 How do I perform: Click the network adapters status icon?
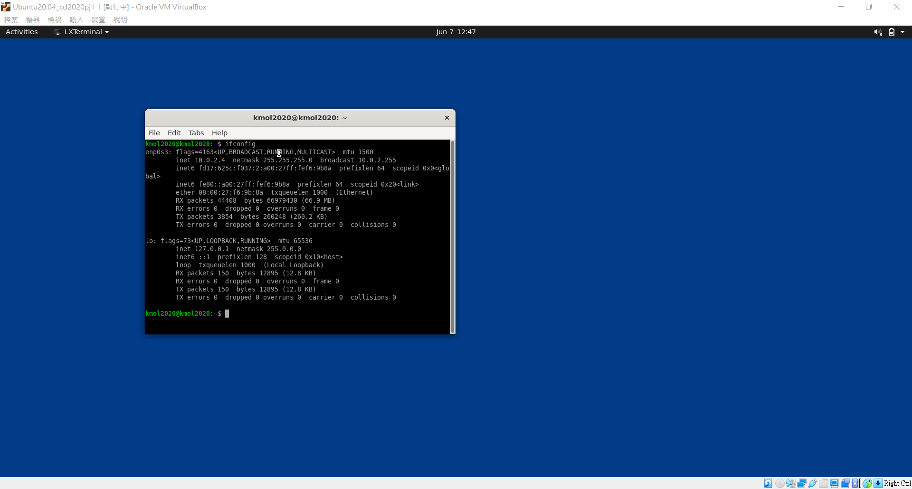802,483
